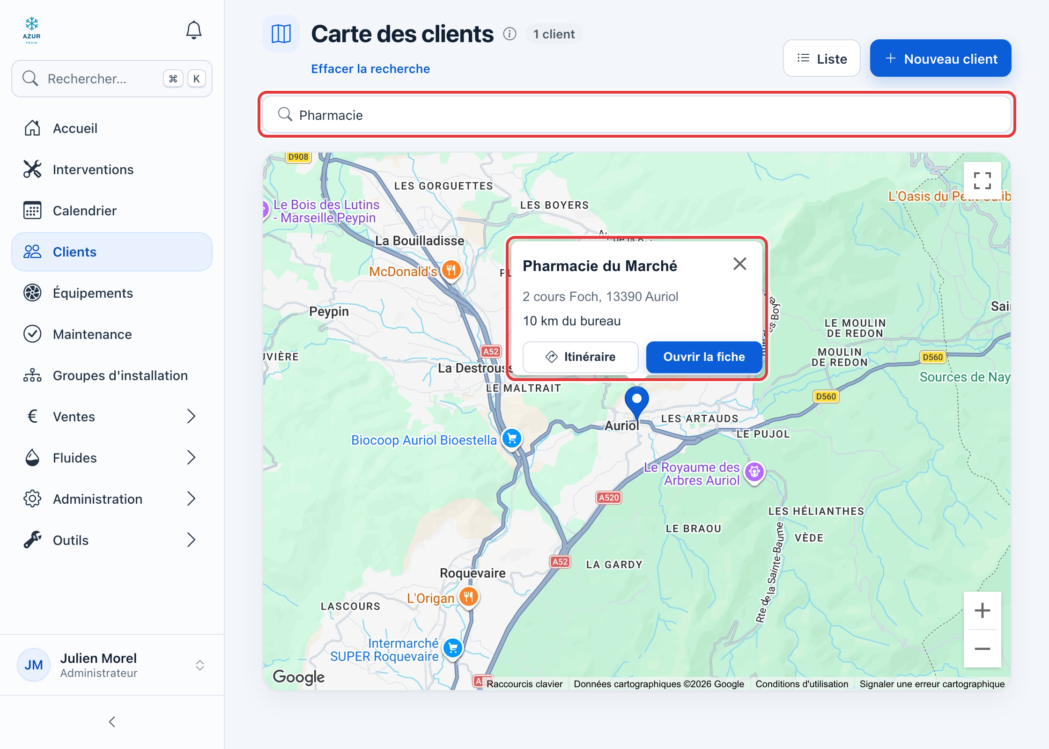Click the JM user avatar

34,665
